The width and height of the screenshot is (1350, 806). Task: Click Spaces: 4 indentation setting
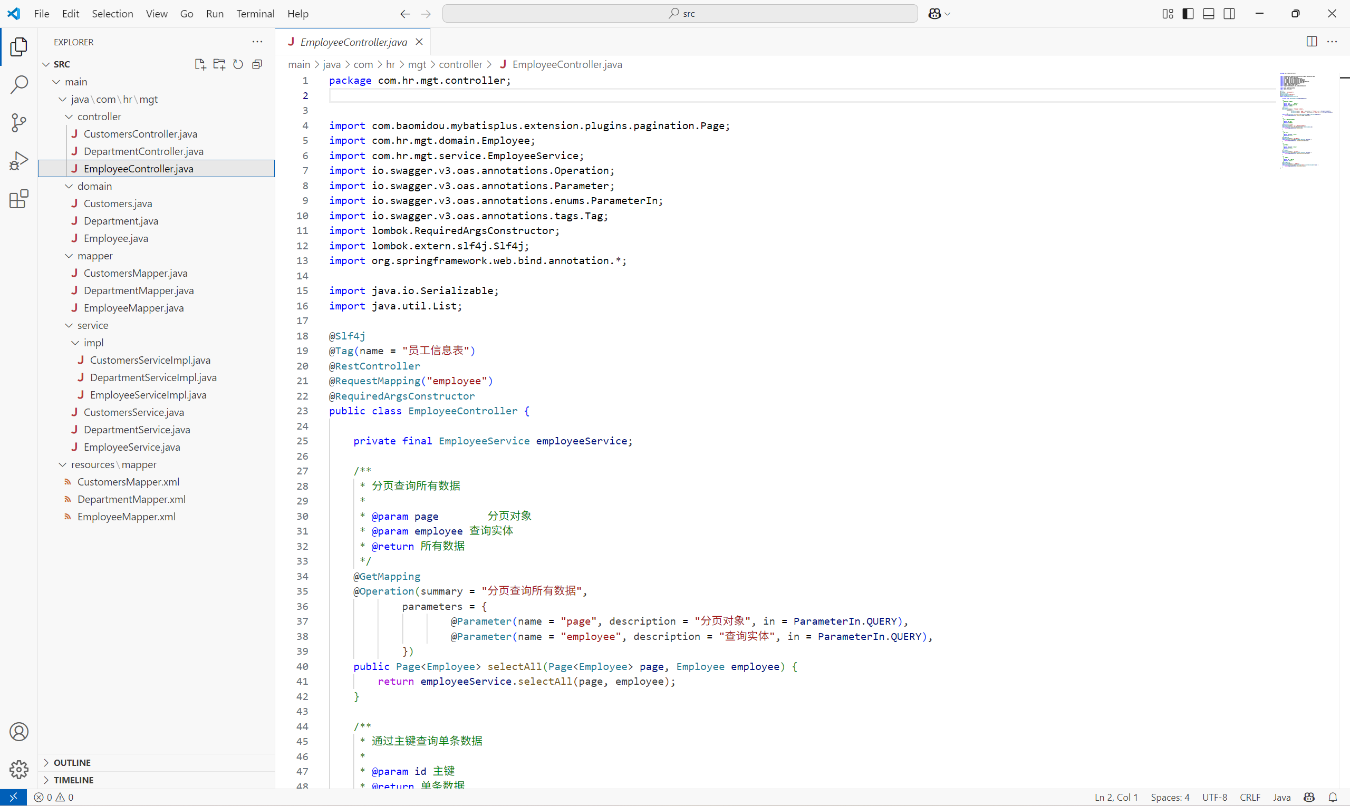1170,798
